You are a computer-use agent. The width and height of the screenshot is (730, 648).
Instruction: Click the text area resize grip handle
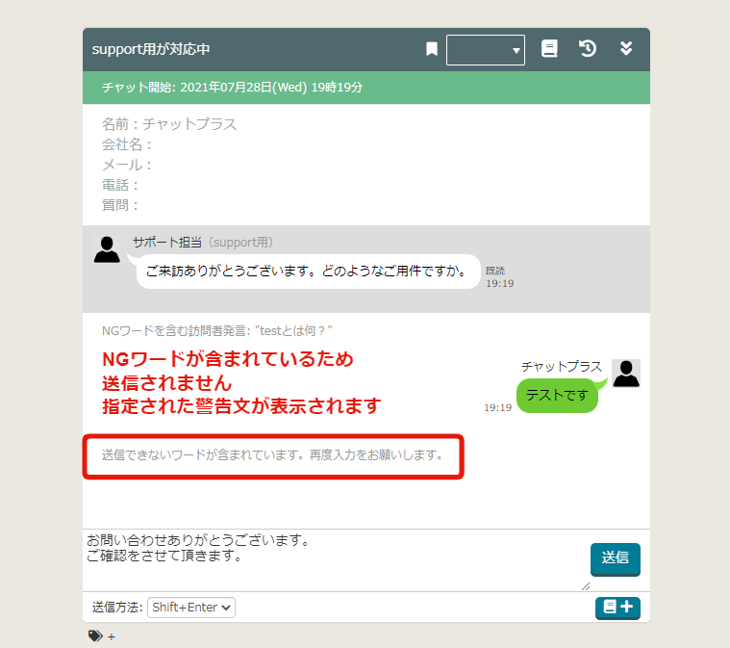(586, 586)
